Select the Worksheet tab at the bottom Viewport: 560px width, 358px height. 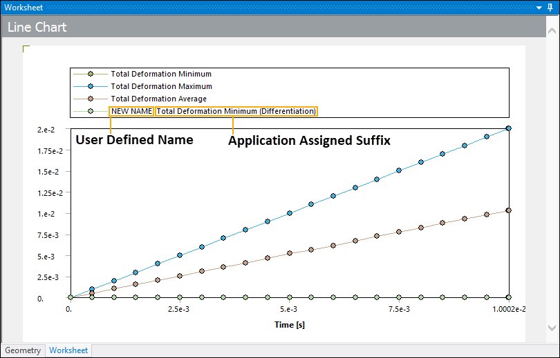coord(68,350)
